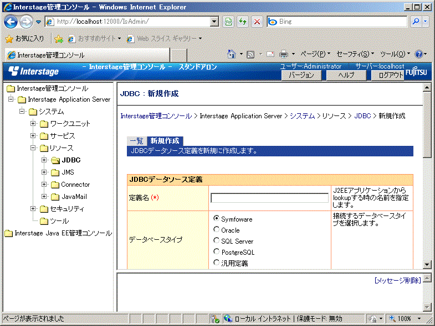Open the recent pages dropdown arrow

coord(38,22)
